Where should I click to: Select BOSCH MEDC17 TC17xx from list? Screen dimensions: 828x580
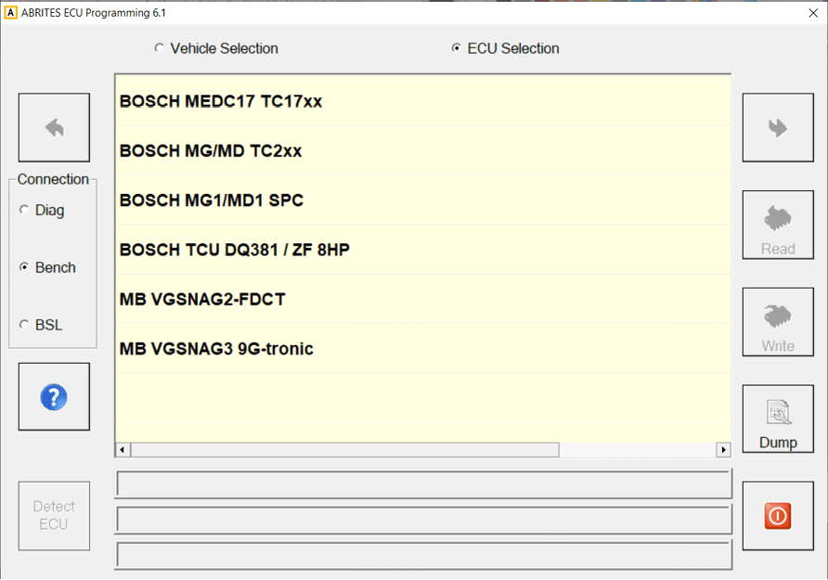point(221,101)
